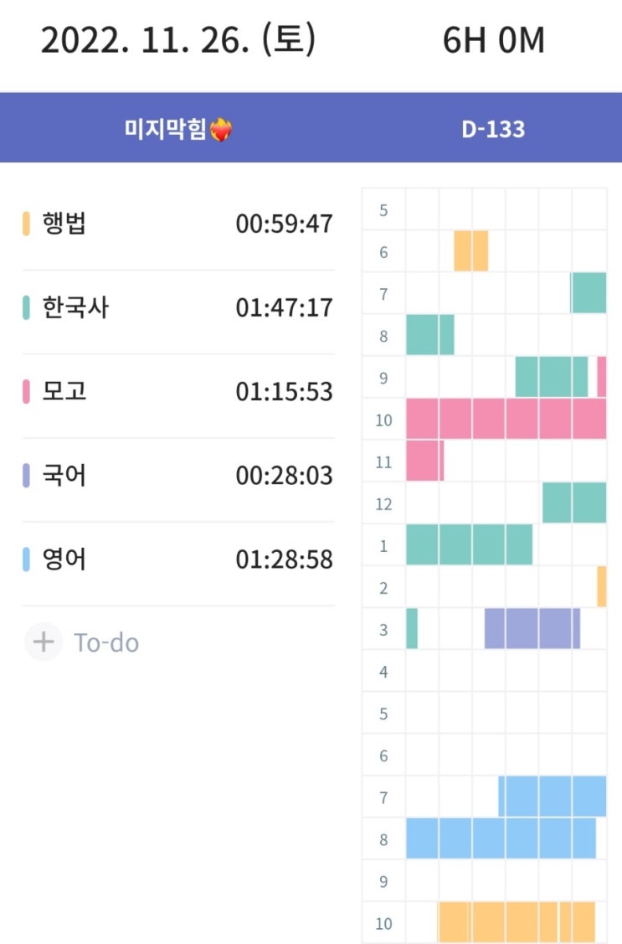Image resolution: width=622 pixels, height=944 pixels.
Task: Click the blue color tag beside 영어
Action: 27,560
